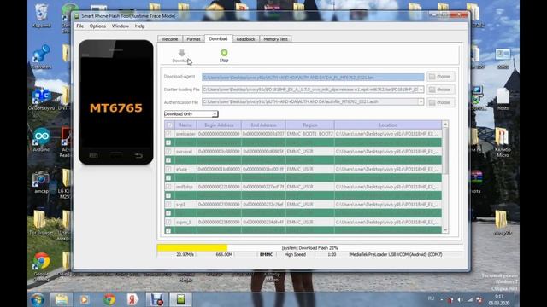Open Yandex browser from taskbar
Viewport: 547px width, 307px height.
(132, 299)
